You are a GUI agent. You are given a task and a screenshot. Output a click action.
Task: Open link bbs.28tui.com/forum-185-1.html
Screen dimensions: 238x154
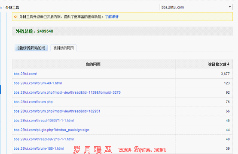pyautogui.click(x=39, y=148)
